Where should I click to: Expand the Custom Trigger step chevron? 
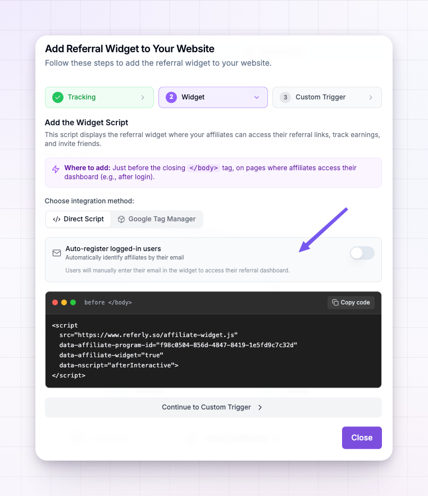point(370,97)
